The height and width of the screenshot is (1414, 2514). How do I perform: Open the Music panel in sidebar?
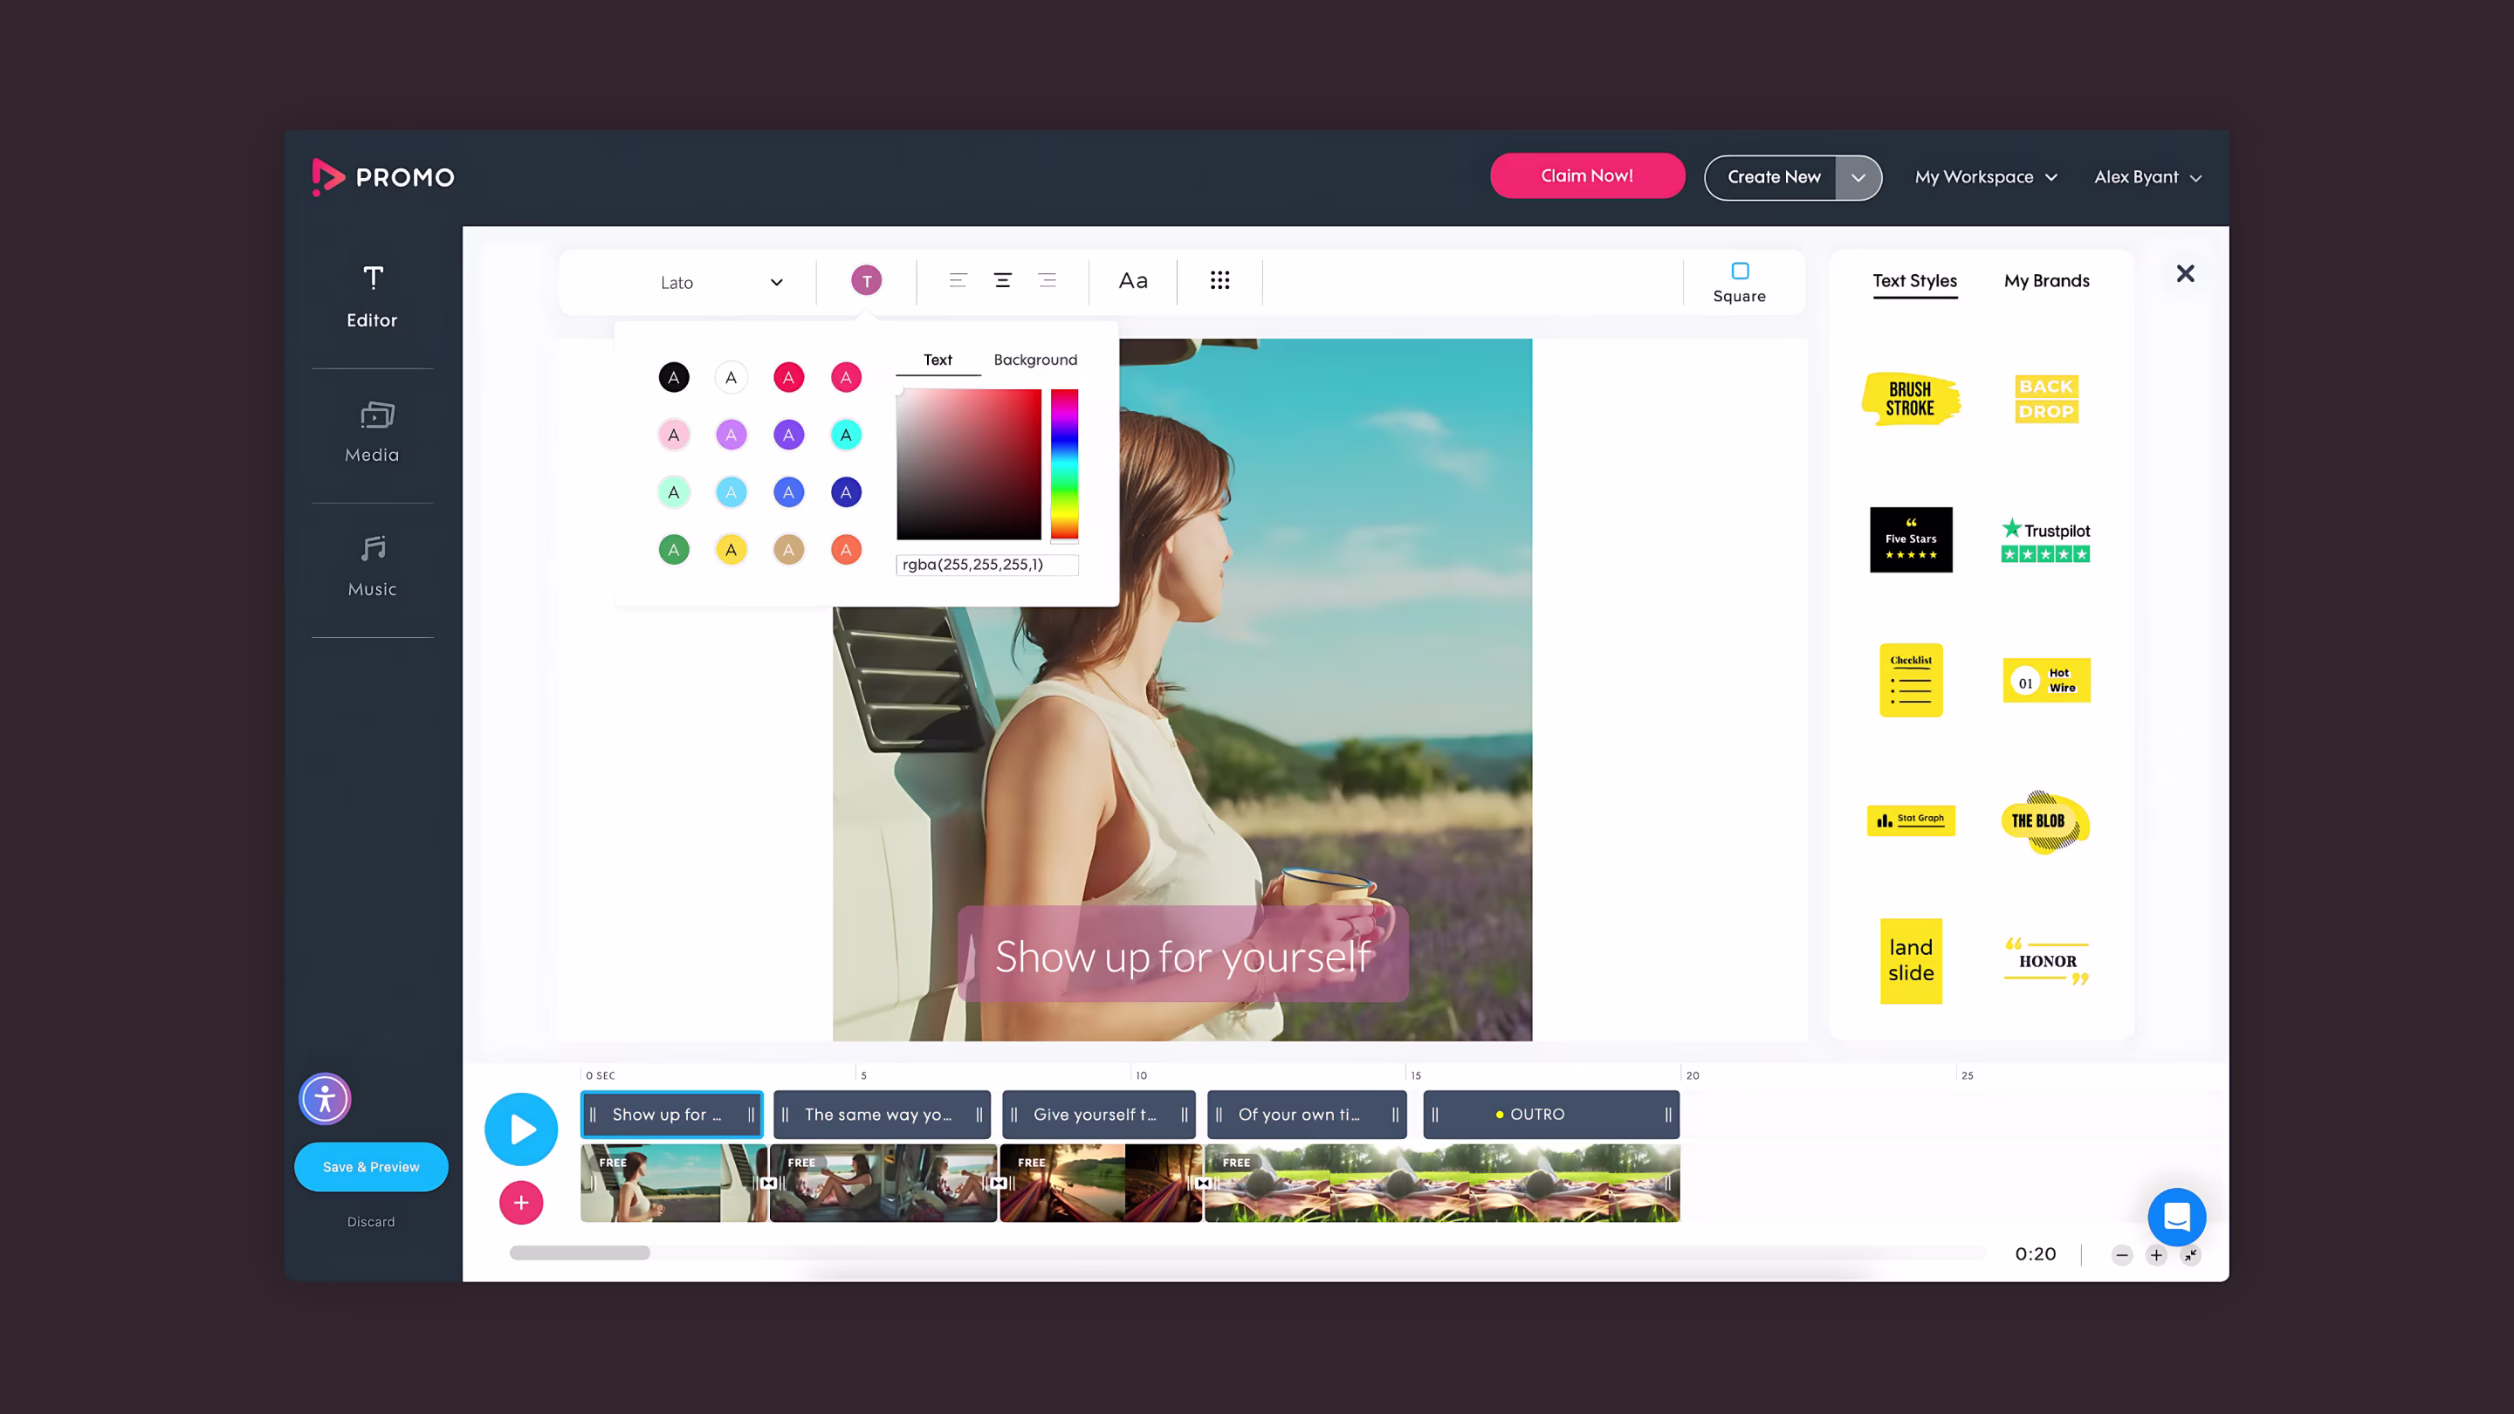point(372,566)
